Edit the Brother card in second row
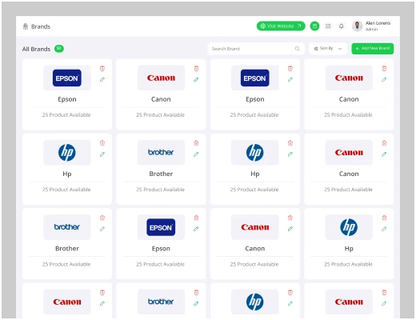Viewport: 416px width, 320px height. point(196,154)
